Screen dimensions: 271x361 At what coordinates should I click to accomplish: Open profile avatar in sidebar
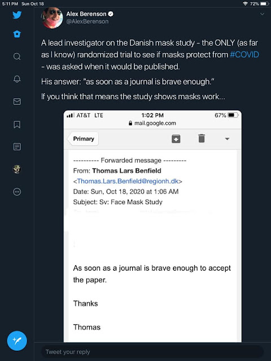point(17,169)
